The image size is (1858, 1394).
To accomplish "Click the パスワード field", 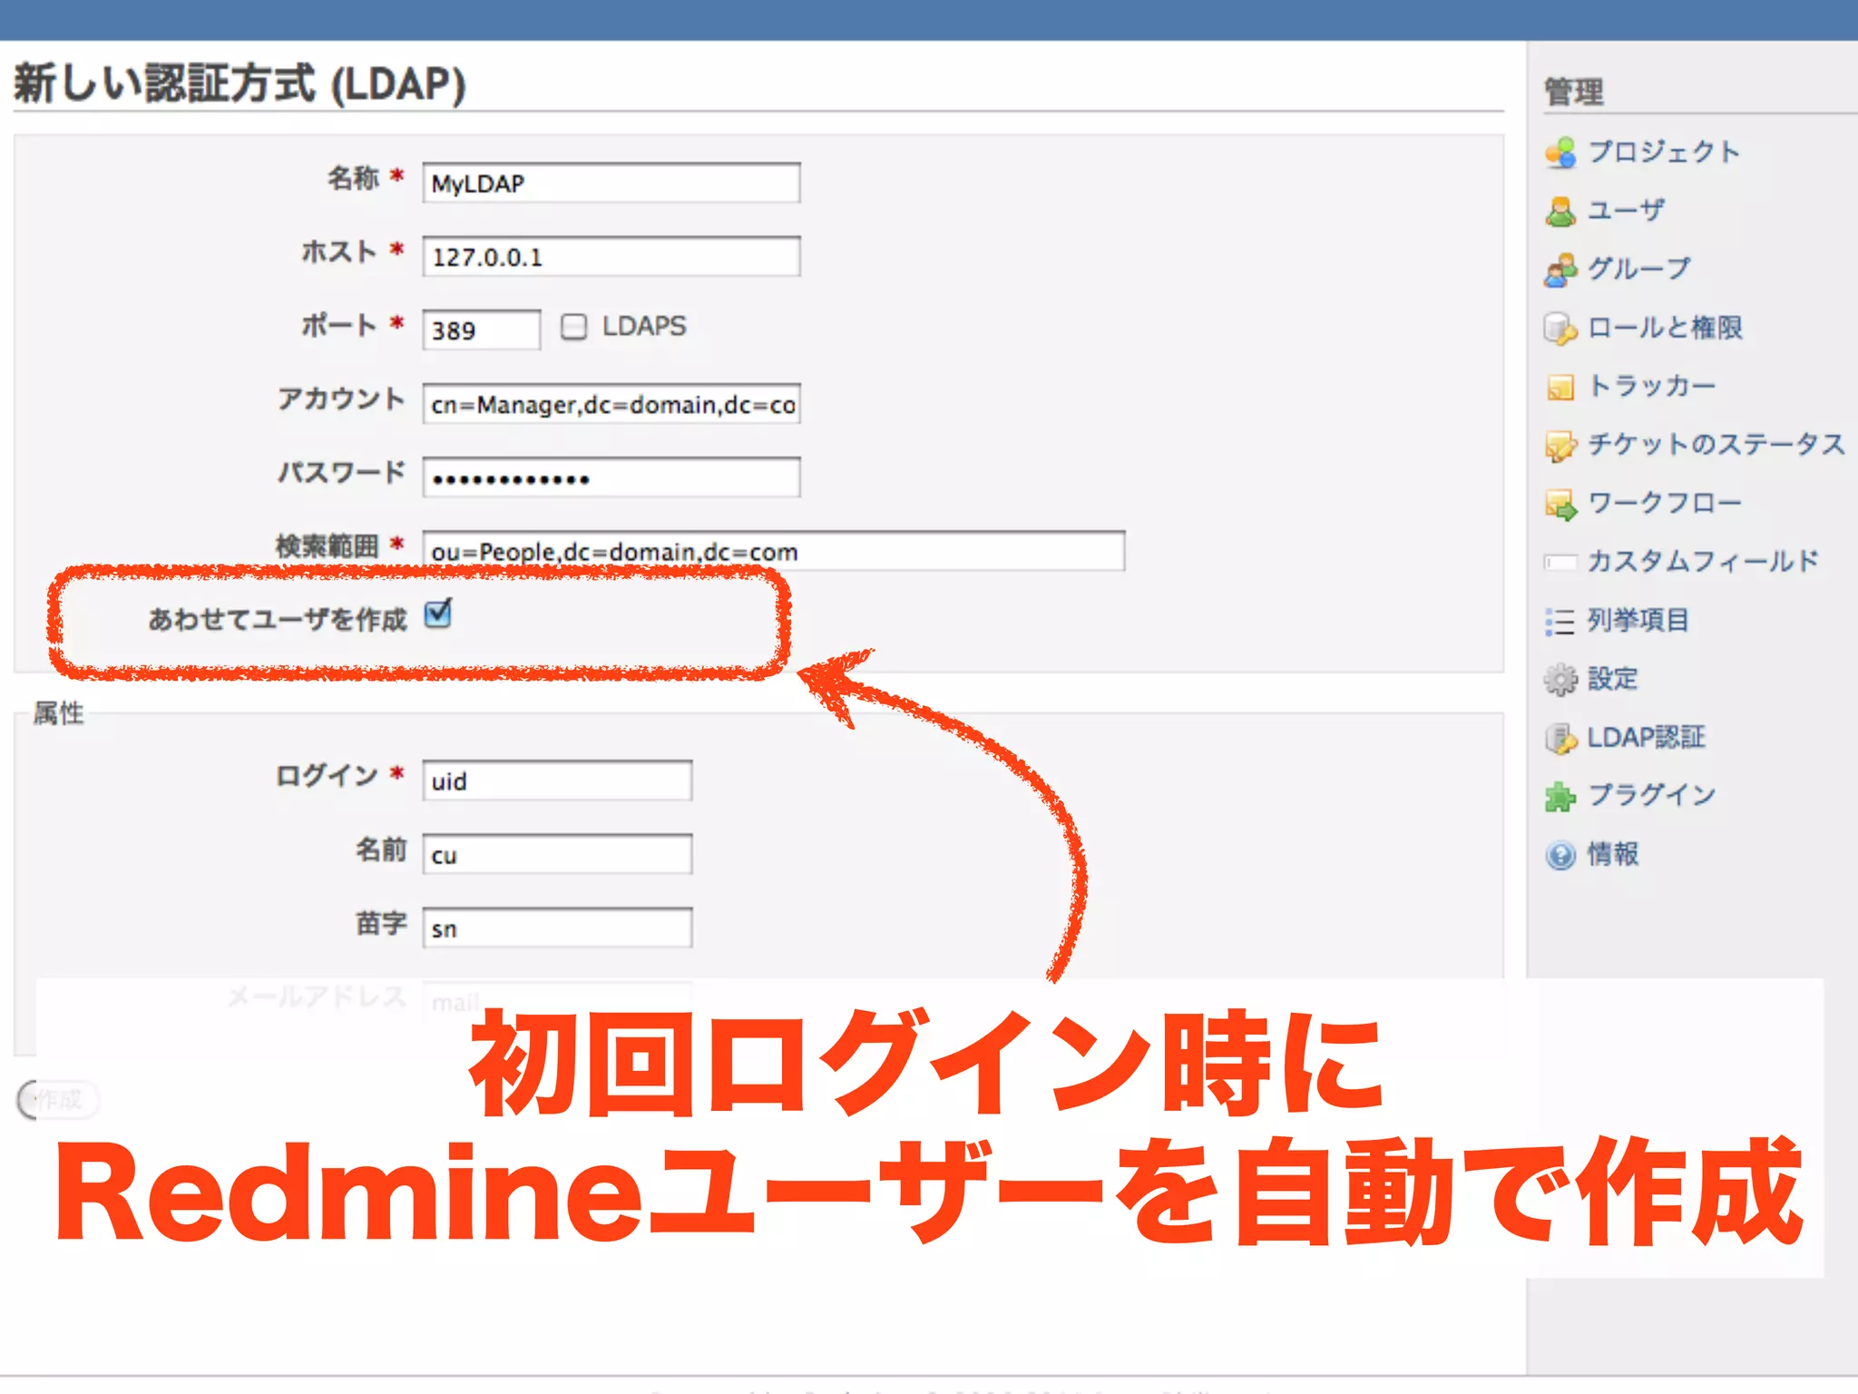I will 611,476.
